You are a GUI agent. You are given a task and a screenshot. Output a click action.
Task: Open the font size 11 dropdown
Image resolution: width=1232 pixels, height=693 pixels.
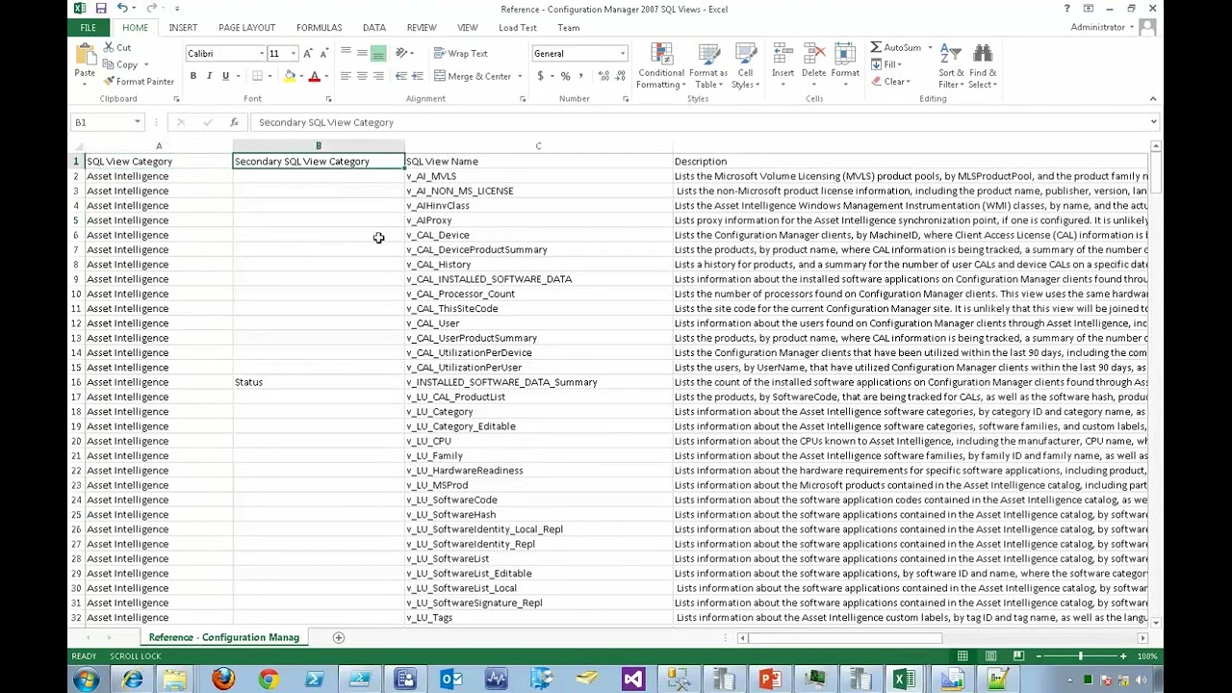[x=293, y=54]
